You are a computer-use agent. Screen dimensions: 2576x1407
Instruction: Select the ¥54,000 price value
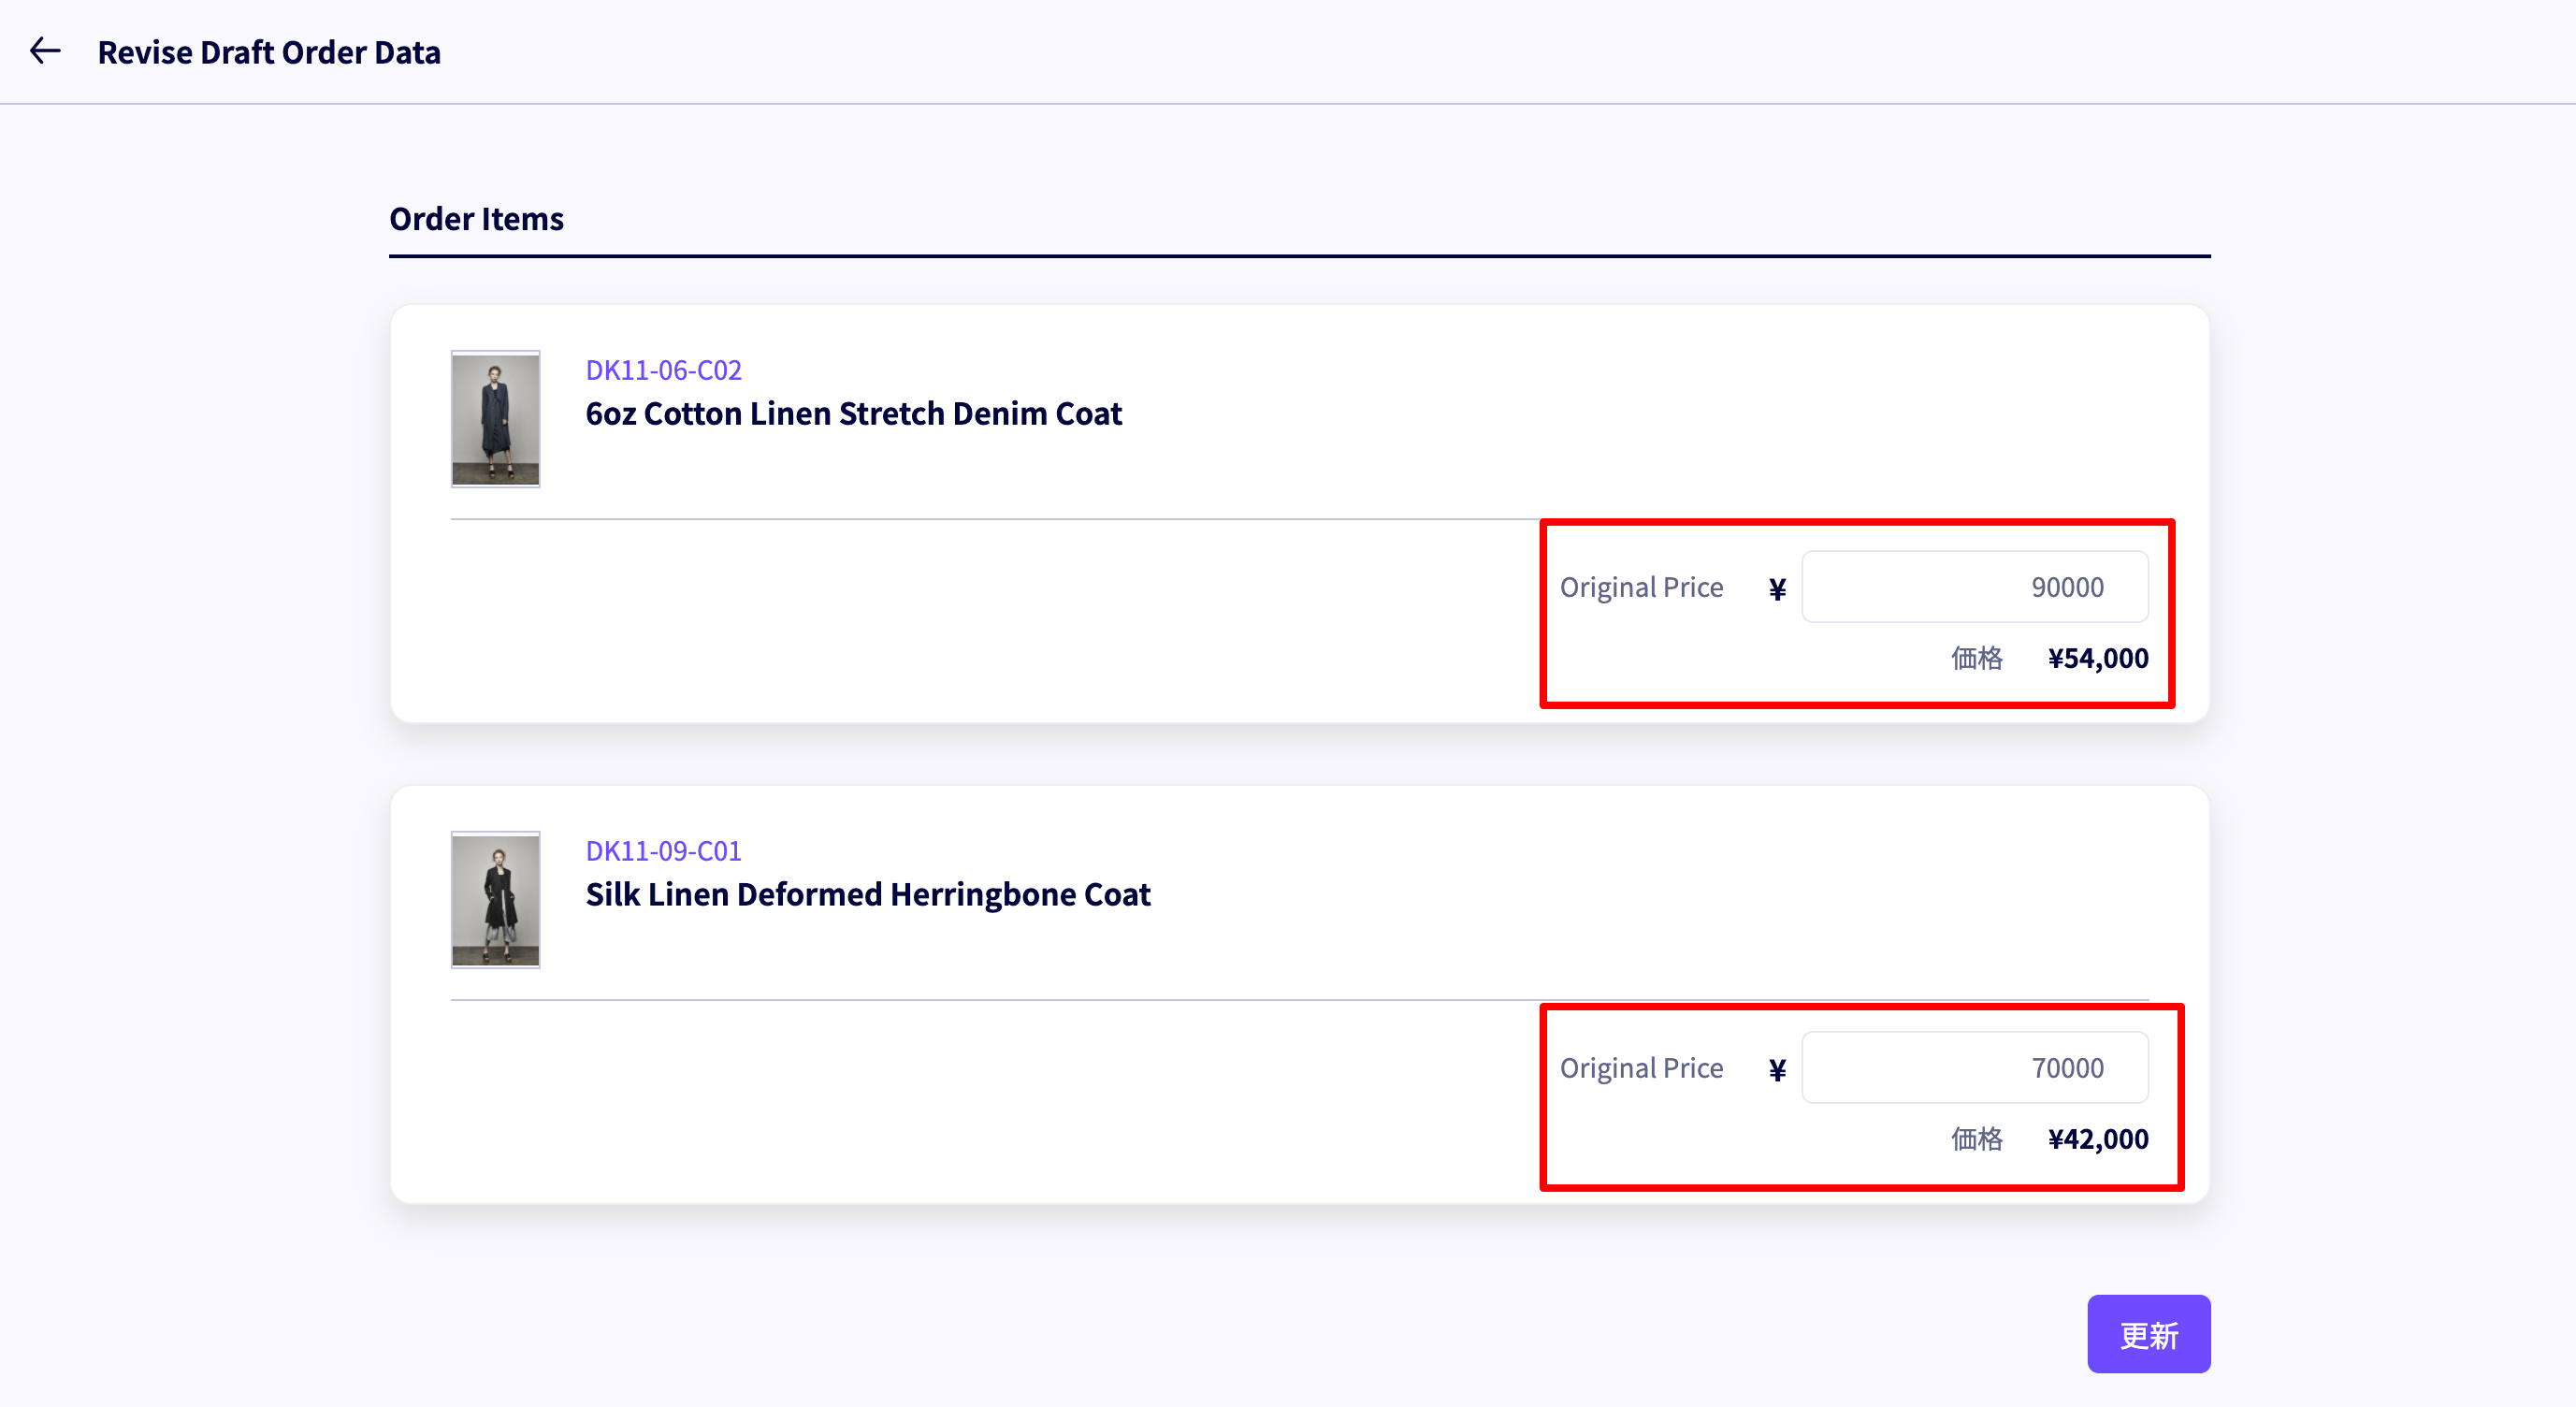[x=2097, y=658]
